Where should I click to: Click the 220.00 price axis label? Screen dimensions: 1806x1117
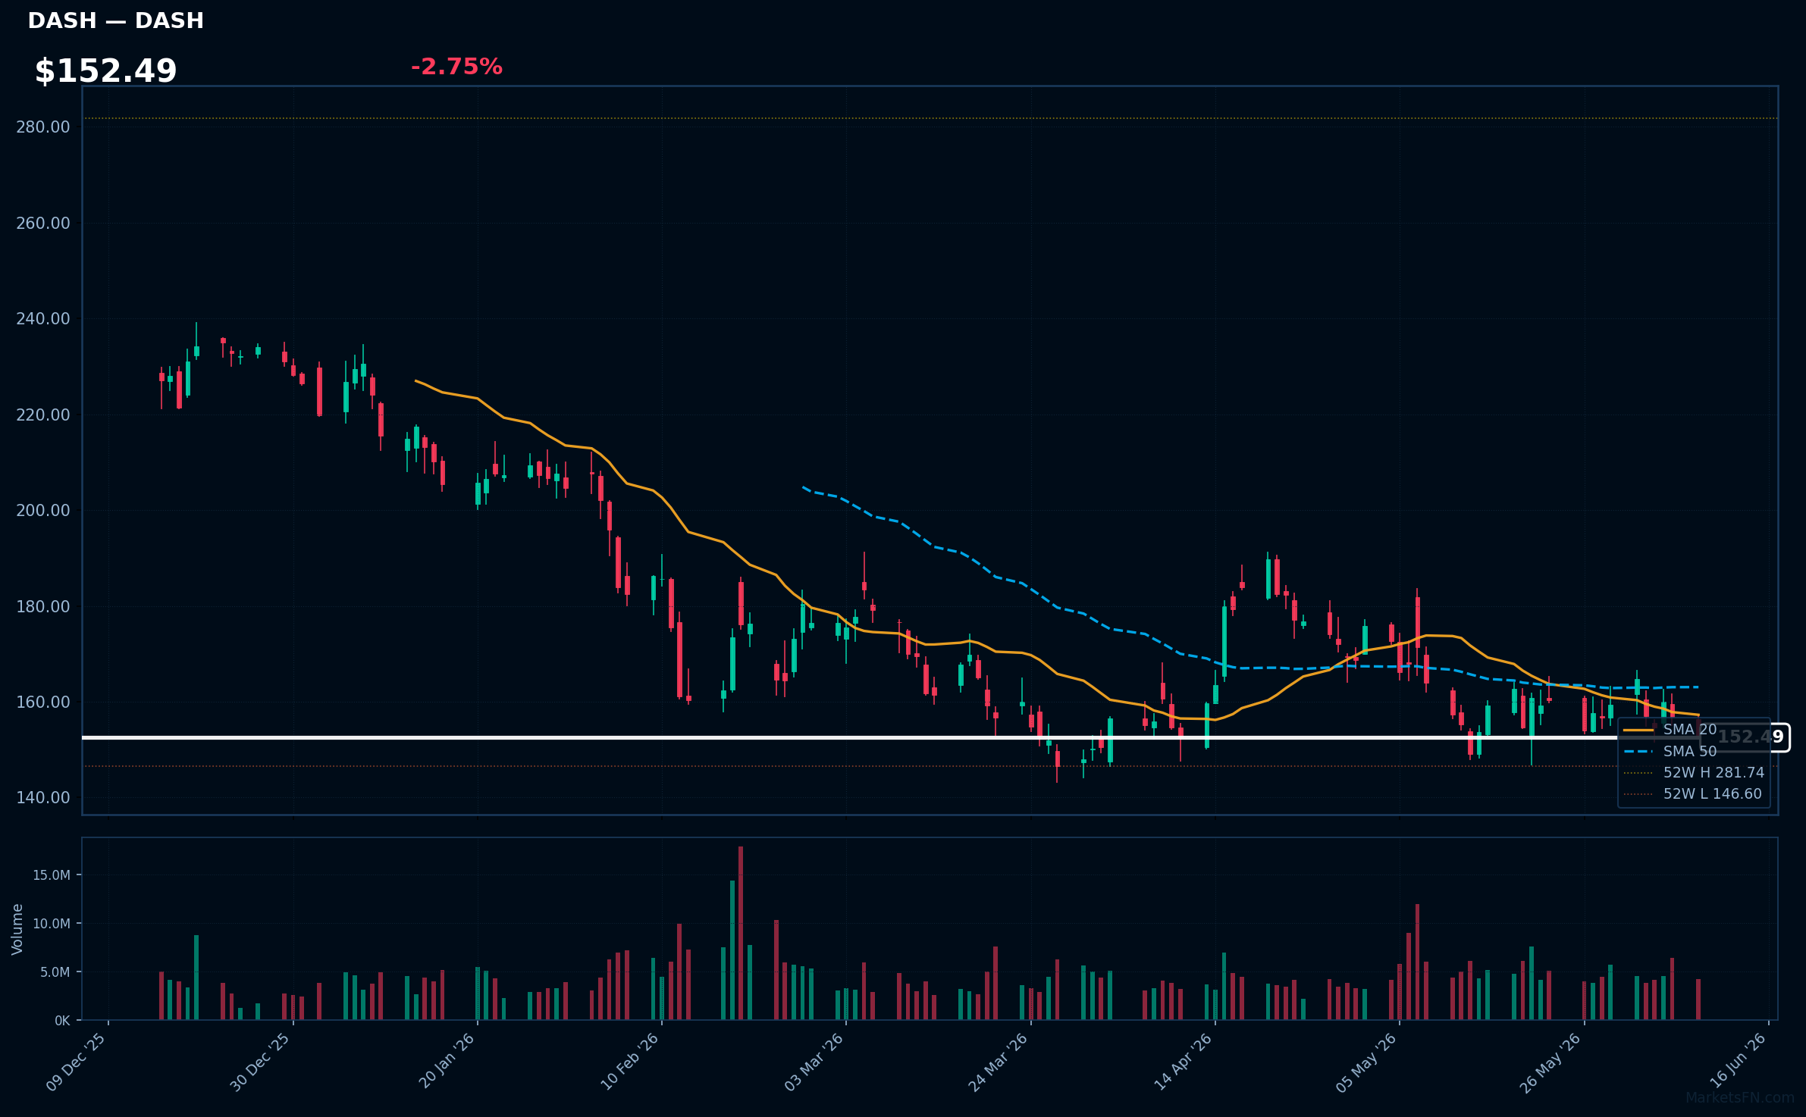tap(43, 415)
